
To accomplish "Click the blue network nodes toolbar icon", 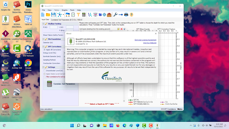I will click(60, 15).
